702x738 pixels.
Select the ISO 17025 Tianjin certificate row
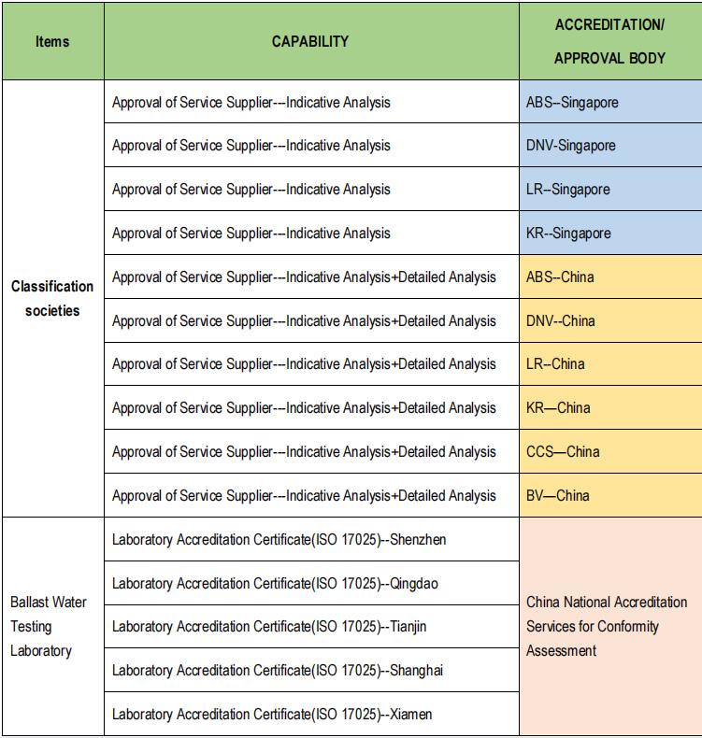[x=311, y=627]
